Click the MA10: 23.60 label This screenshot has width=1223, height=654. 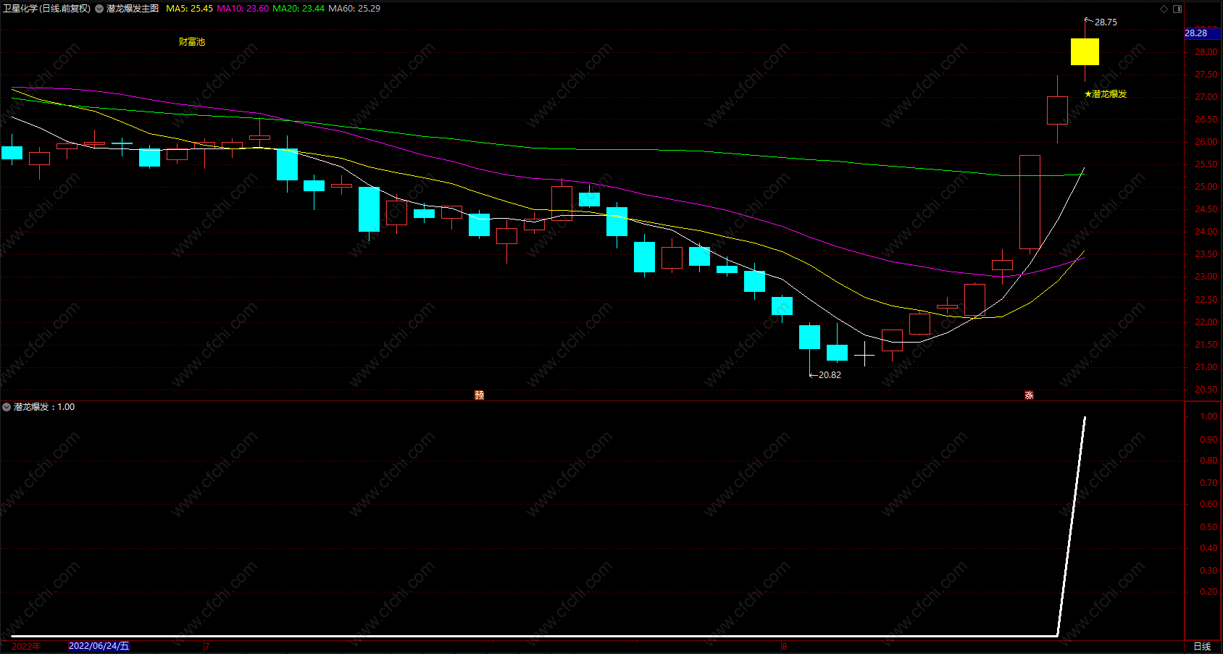pyautogui.click(x=243, y=9)
